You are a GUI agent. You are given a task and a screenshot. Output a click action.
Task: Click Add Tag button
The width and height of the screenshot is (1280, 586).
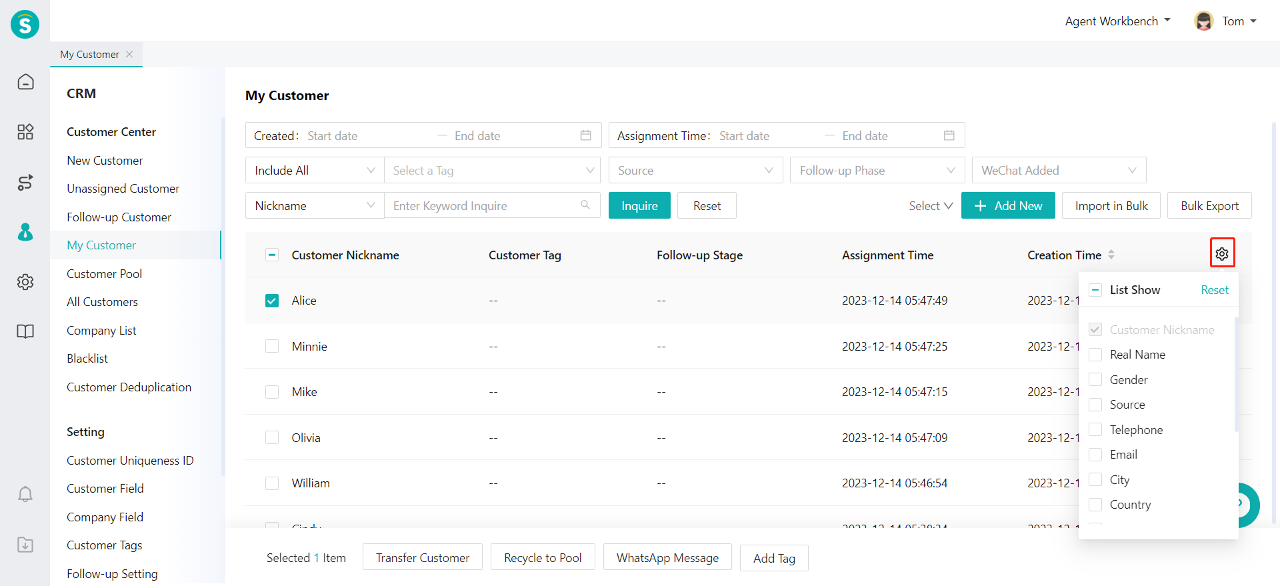coord(774,558)
